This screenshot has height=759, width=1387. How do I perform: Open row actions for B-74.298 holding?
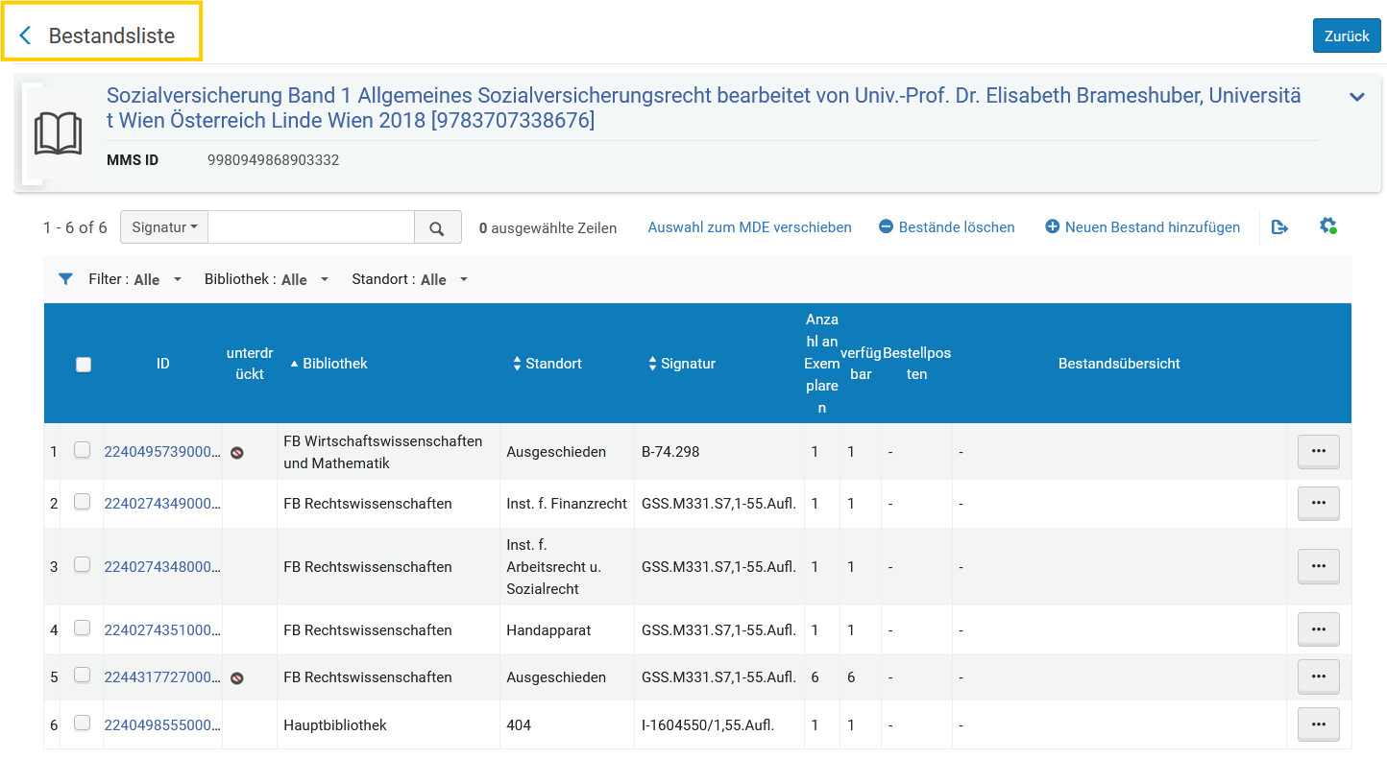1318,452
